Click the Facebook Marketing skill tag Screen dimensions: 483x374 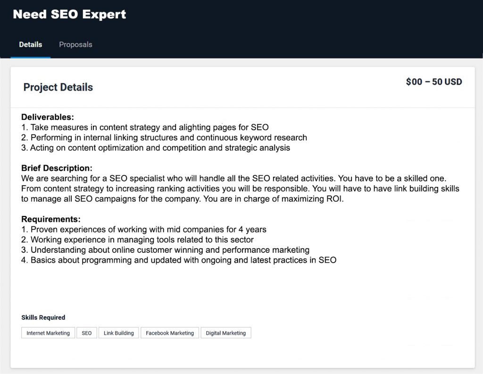pos(170,332)
